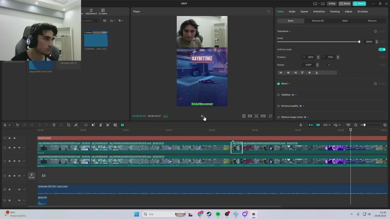
Task: Open the Animation tab
Action: click(x=319, y=12)
